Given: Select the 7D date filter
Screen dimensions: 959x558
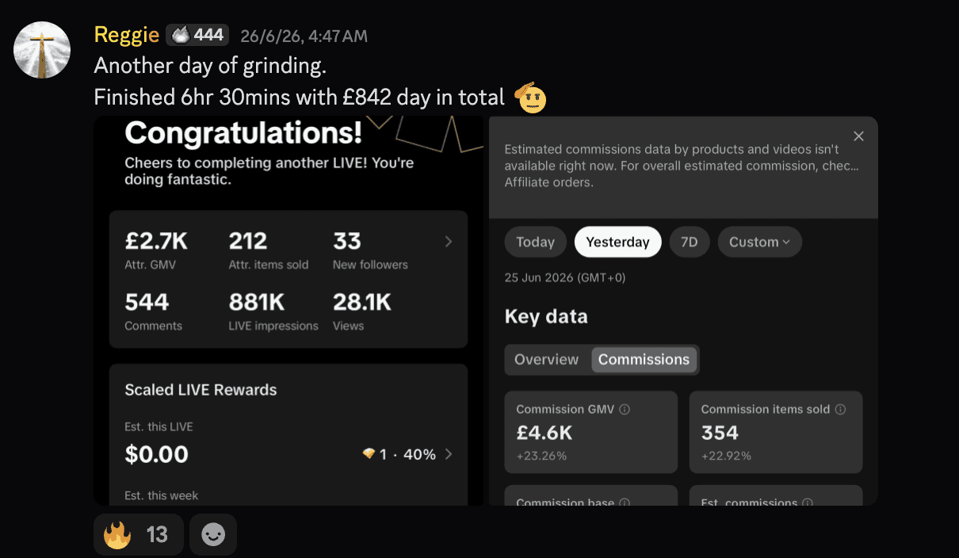Looking at the screenshot, I should point(690,242).
